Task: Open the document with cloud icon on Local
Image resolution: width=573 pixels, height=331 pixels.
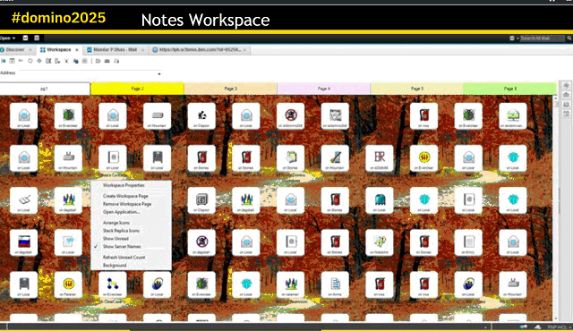Action: click(68, 242)
